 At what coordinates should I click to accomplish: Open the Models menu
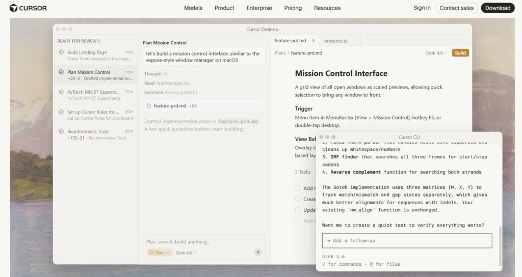click(193, 8)
